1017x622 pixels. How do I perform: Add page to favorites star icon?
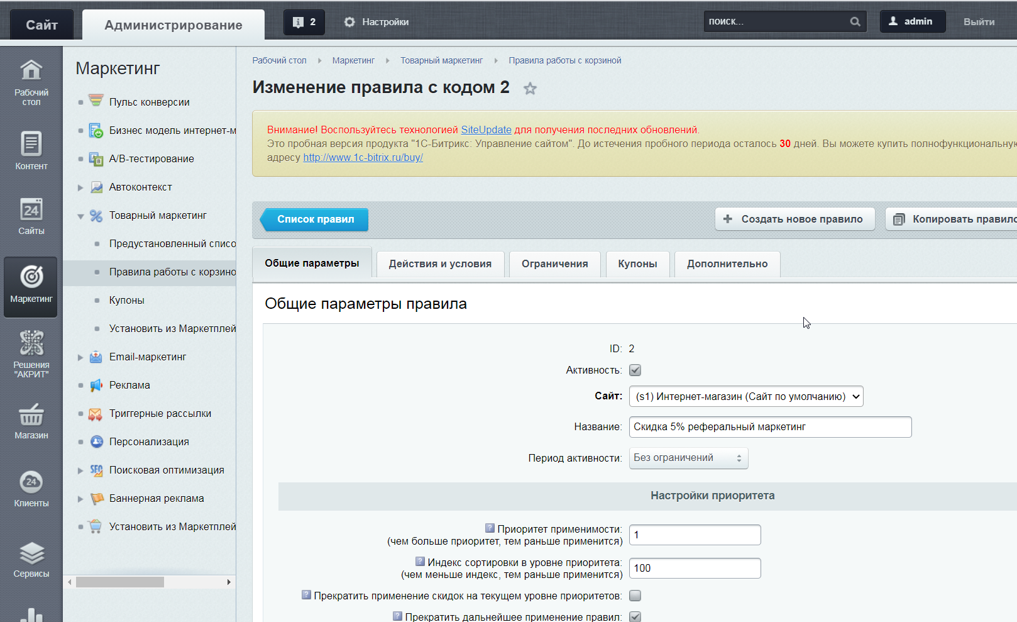click(x=530, y=89)
